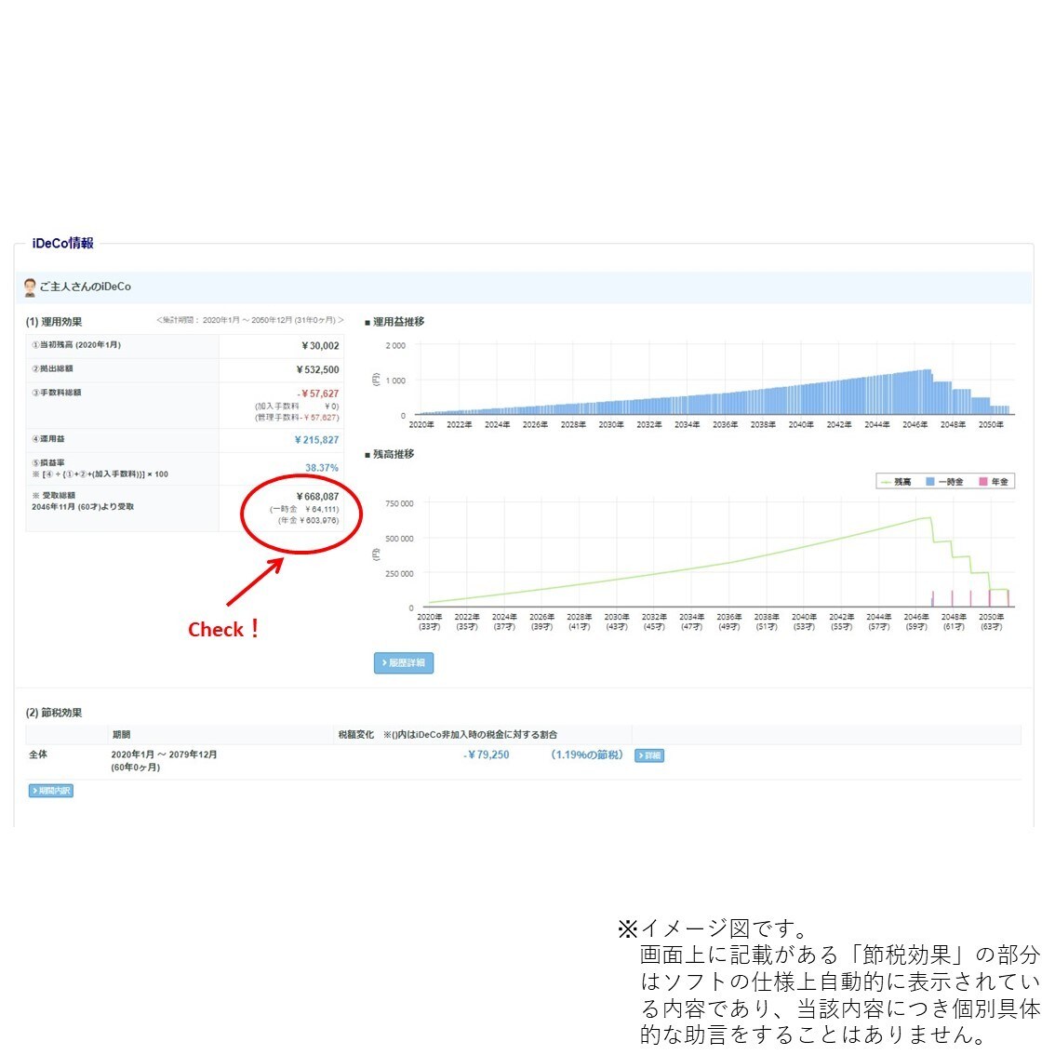Select the investment gain value ¥215,827
Screen dimensions: 1055x1055
coord(316,440)
